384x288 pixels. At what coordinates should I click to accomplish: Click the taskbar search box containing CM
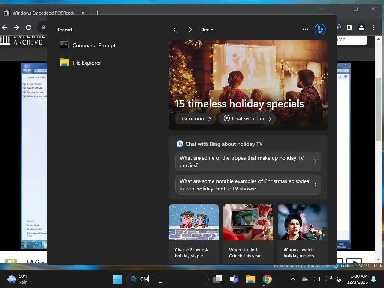[168, 279]
